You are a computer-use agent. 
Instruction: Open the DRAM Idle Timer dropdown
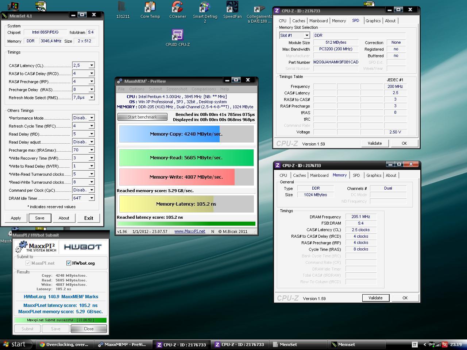point(92,198)
